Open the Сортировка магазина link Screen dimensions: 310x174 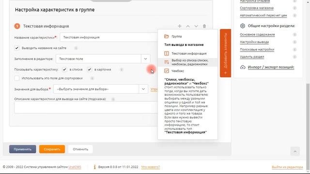click(x=257, y=8)
